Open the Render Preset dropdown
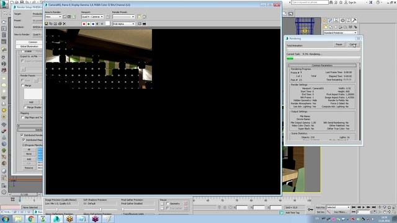 [123, 17]
